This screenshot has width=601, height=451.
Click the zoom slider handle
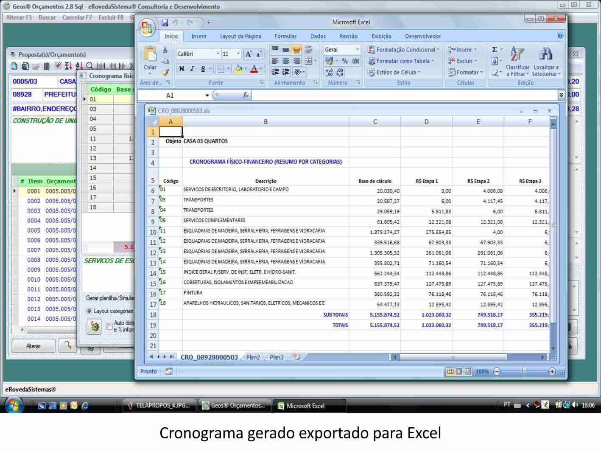pyautogui.click(x=524, y=371)
